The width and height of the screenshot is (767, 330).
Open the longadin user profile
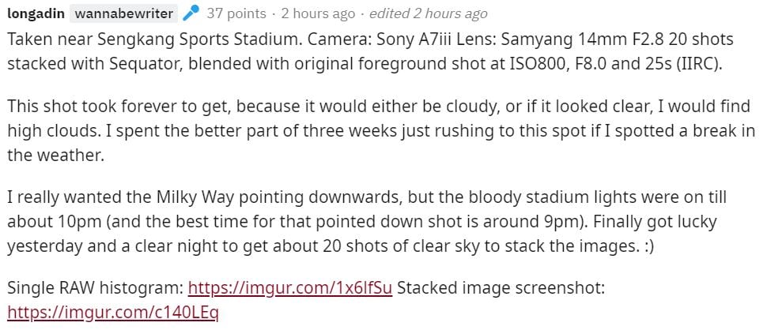(35, 13)
